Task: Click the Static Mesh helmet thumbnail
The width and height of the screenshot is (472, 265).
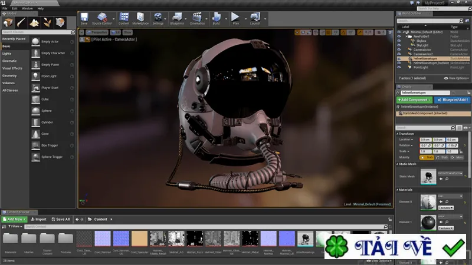Action: click(428, 177)
